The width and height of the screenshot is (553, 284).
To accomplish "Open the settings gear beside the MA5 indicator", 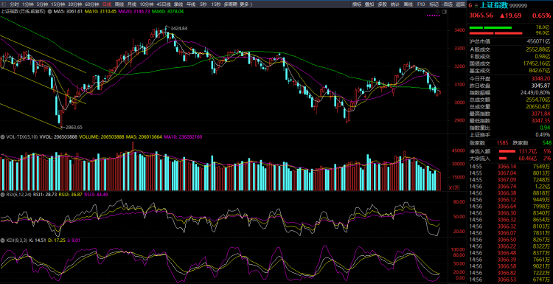I will [50, 11].
